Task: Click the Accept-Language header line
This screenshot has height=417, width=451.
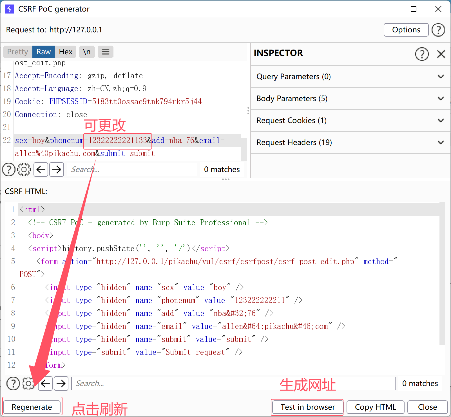Action: 81,89
